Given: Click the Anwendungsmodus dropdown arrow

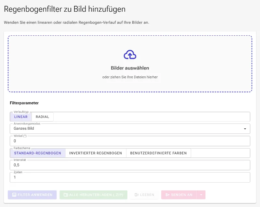Looking at the screenshot, I should coord(245,129).
